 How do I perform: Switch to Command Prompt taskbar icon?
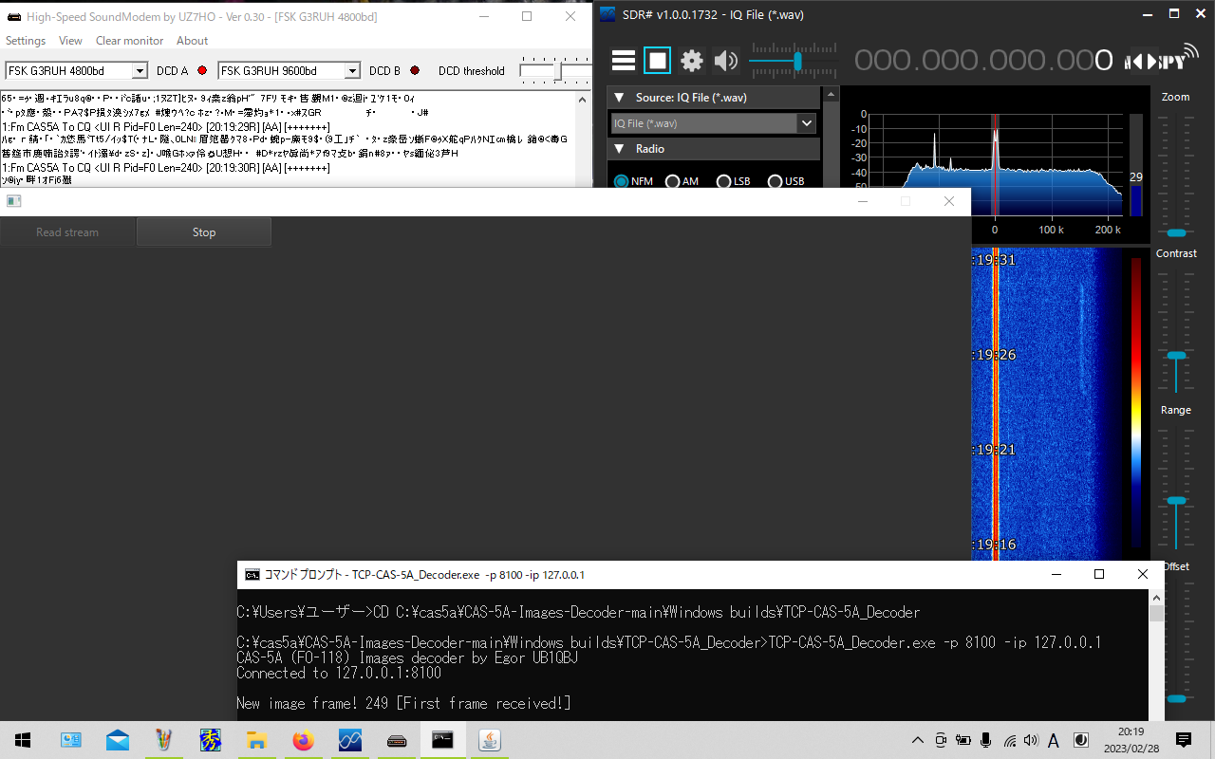pos(442,740)
